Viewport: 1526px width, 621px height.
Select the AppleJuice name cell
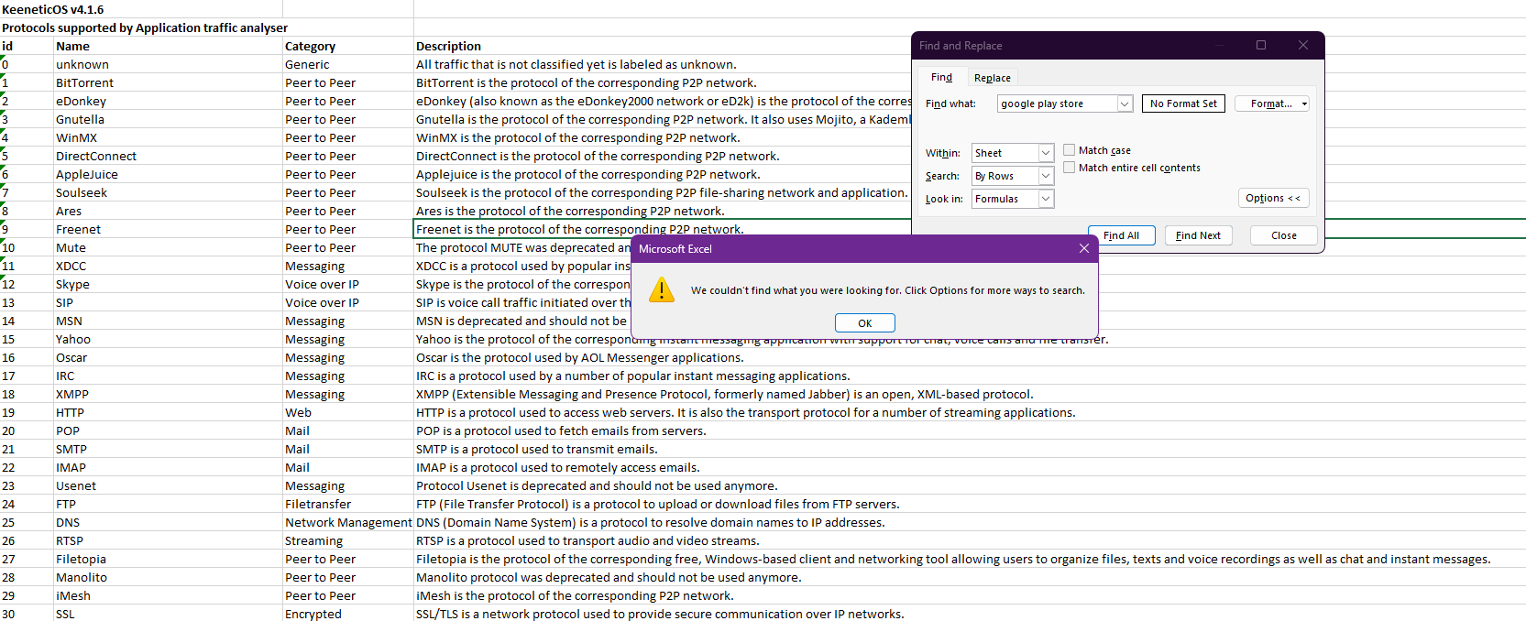pos(168,174)
